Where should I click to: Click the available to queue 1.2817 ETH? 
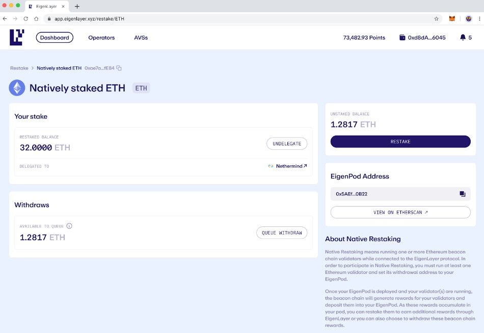(42, 237)
